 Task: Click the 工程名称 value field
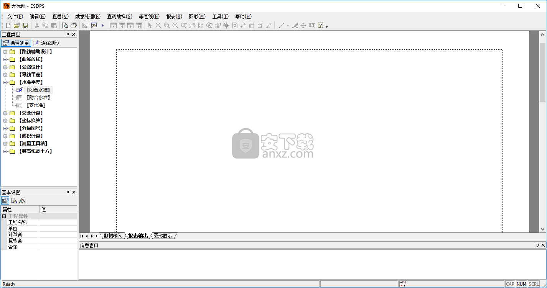58,222
